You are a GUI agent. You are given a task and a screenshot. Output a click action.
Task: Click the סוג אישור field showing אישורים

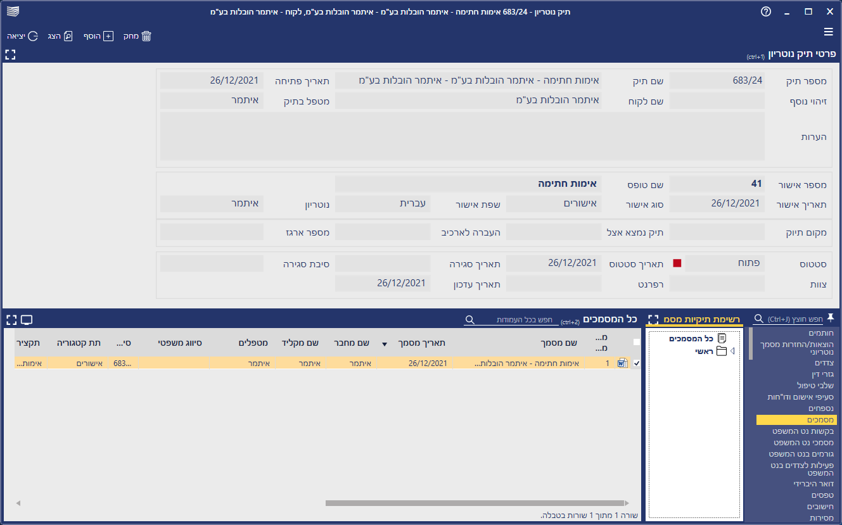pyautogui.click(x=553, y=203)
